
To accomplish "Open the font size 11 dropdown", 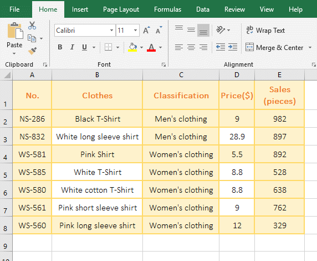I will coord(135,30).
